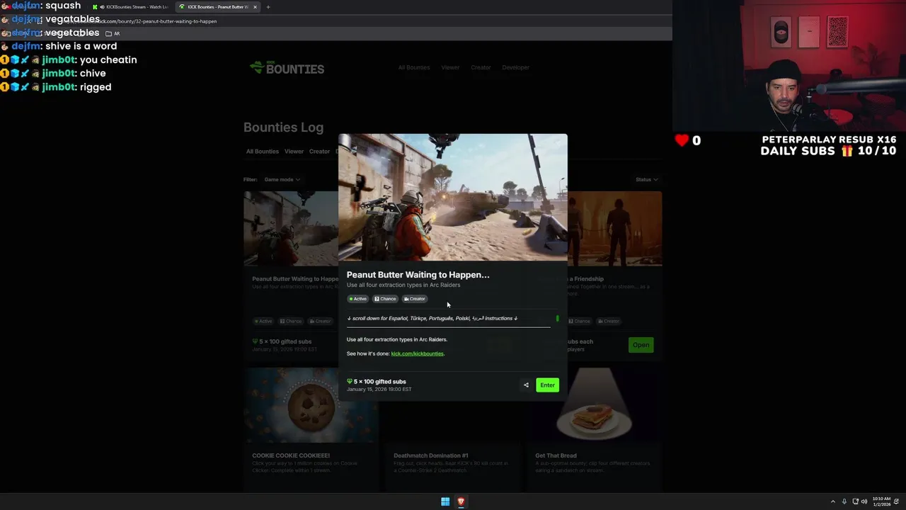
Task: Click the streamer webcam feed
Action: point(789,66)
